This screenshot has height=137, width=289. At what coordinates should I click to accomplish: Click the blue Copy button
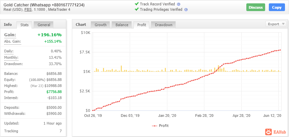(x=277, y=7)
